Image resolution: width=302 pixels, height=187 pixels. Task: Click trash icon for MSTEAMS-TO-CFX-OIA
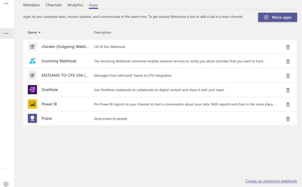(x=288, y=76)
